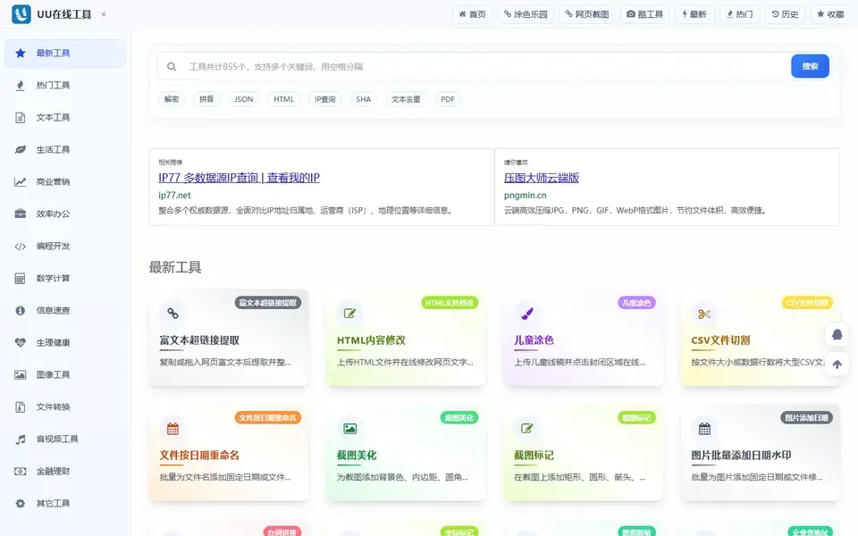Click the heartbeat icon beside 生理健康
Image resolution: width=858 pixels, height=536 pixels.
point(21,343)
